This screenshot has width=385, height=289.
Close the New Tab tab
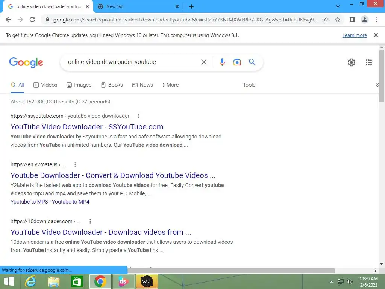click(177, 7)
